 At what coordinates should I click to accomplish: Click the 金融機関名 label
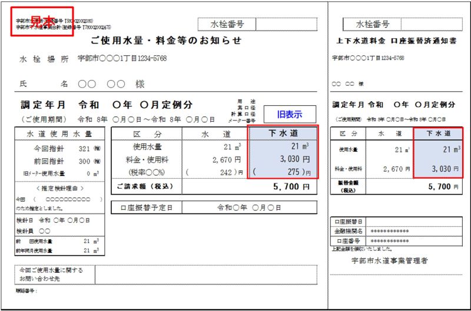click(x=349, y=231)
